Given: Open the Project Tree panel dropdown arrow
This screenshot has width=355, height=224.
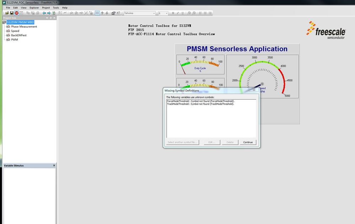Looking at the screenshot, I should [47, 18].
